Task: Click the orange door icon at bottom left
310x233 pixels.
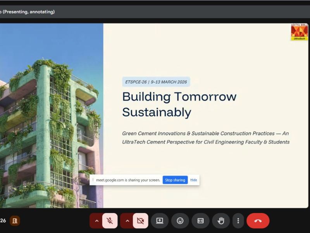Action: tap(15, 221)
